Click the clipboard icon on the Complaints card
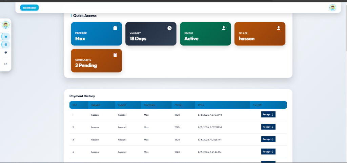The width and height of the screenshot is (347, 163). click(x=115, y=55)
